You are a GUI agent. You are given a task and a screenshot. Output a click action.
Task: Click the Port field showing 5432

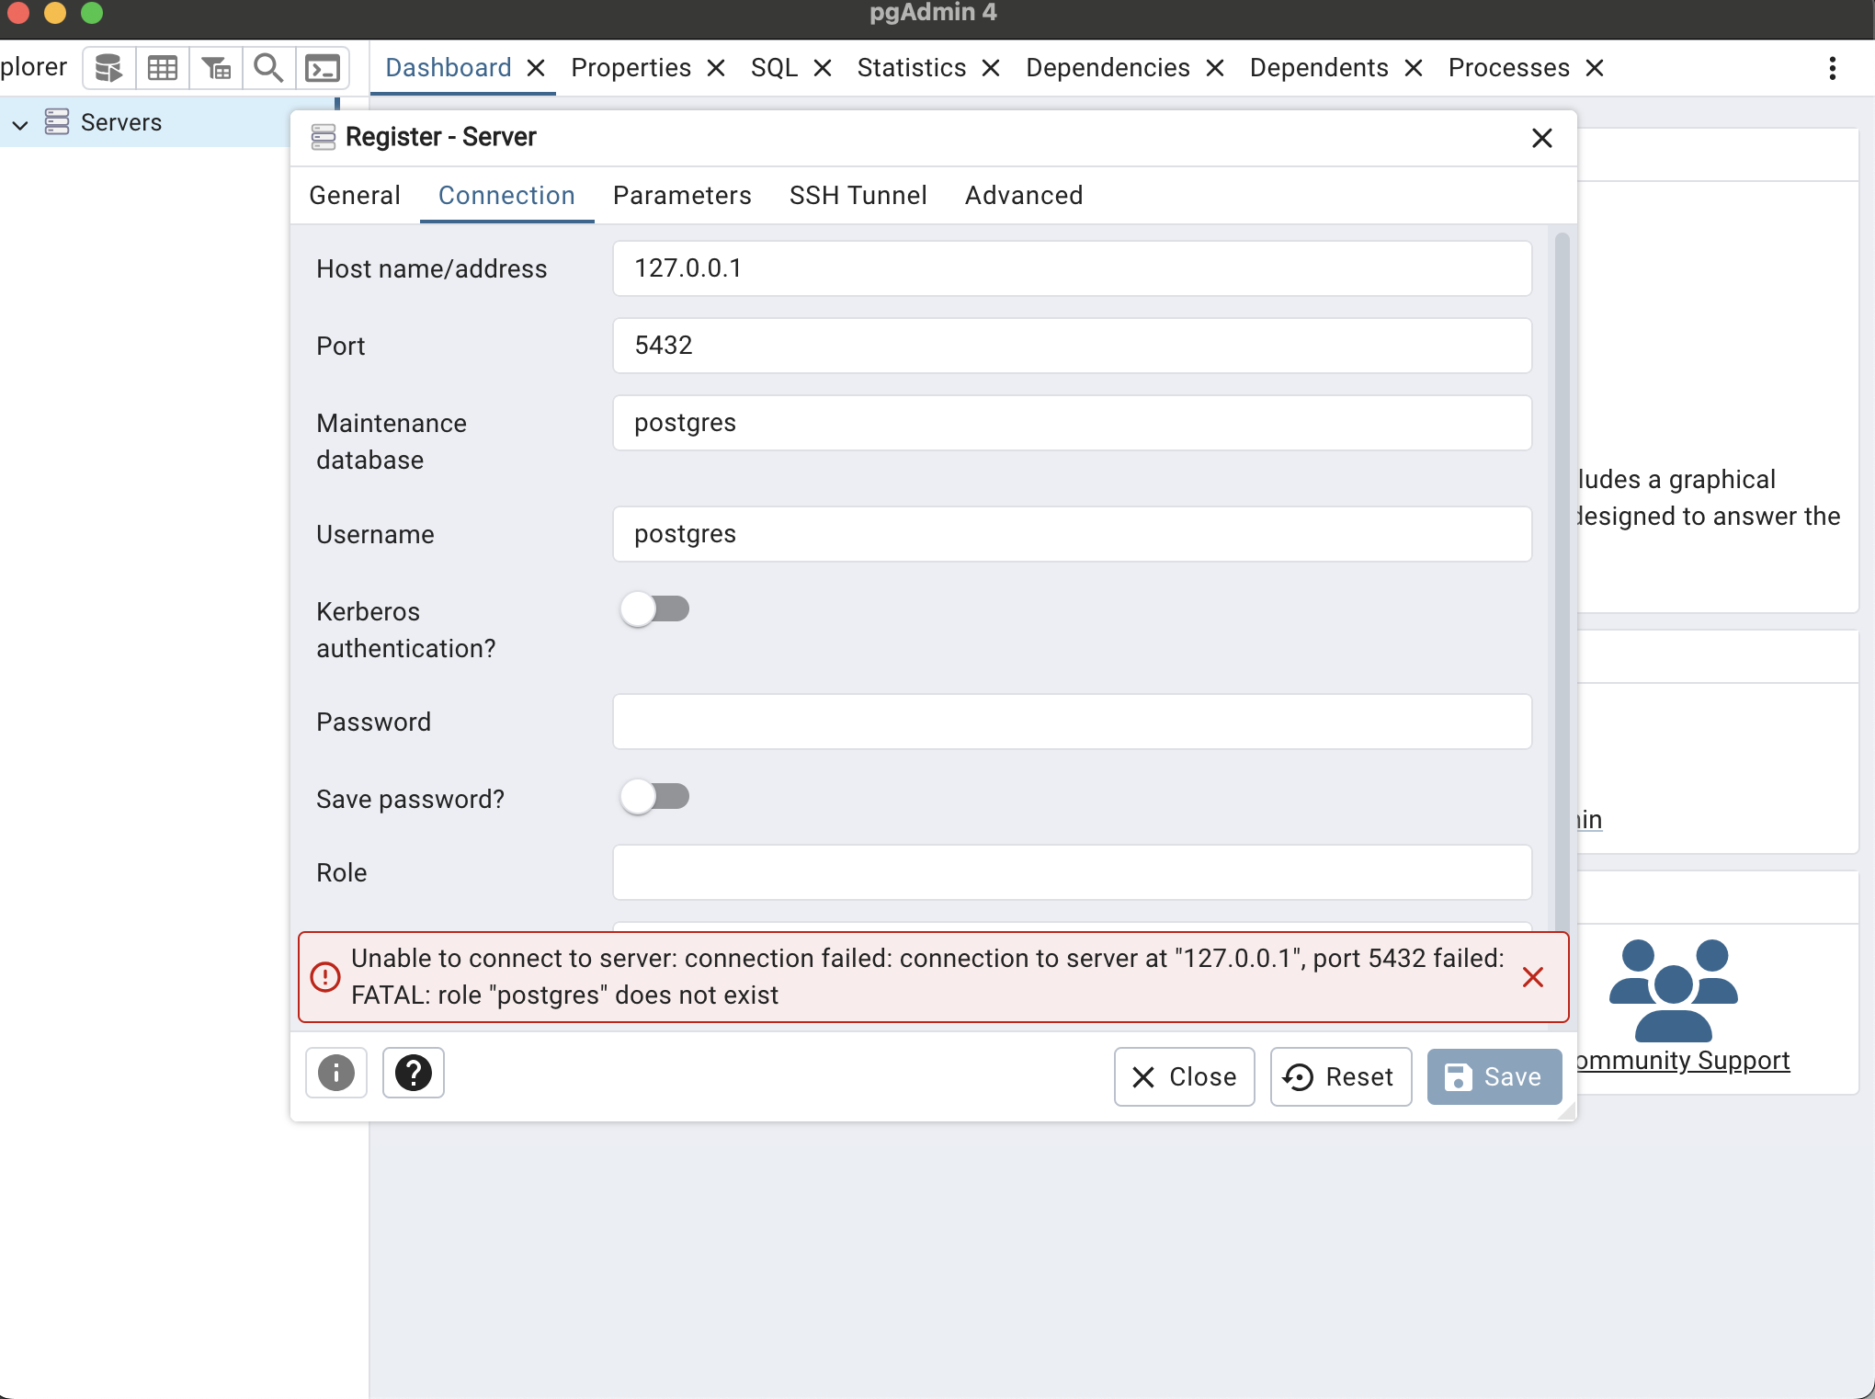point(1073,346)
